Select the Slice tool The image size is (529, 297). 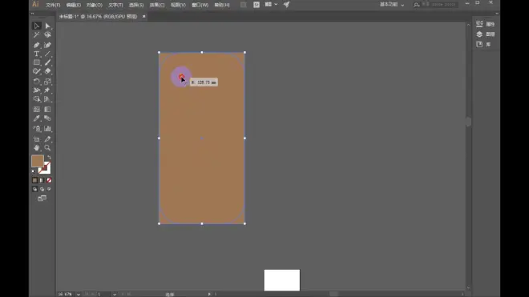tap(47, 138)
